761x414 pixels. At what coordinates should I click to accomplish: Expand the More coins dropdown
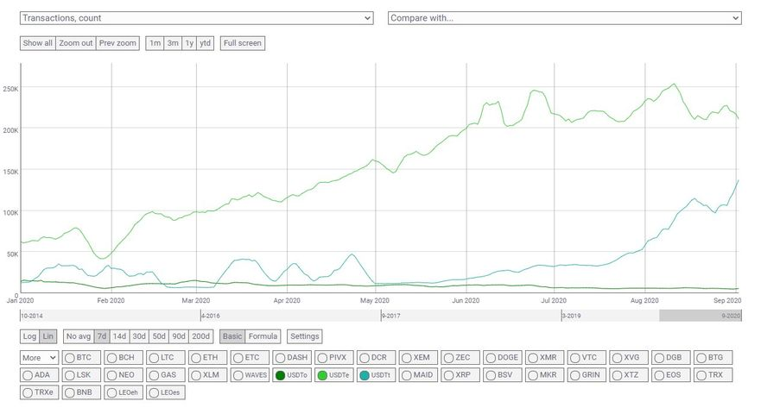coord(40,357)
